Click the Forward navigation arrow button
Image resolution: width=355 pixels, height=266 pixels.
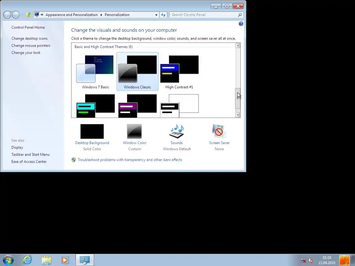point(16,15)
